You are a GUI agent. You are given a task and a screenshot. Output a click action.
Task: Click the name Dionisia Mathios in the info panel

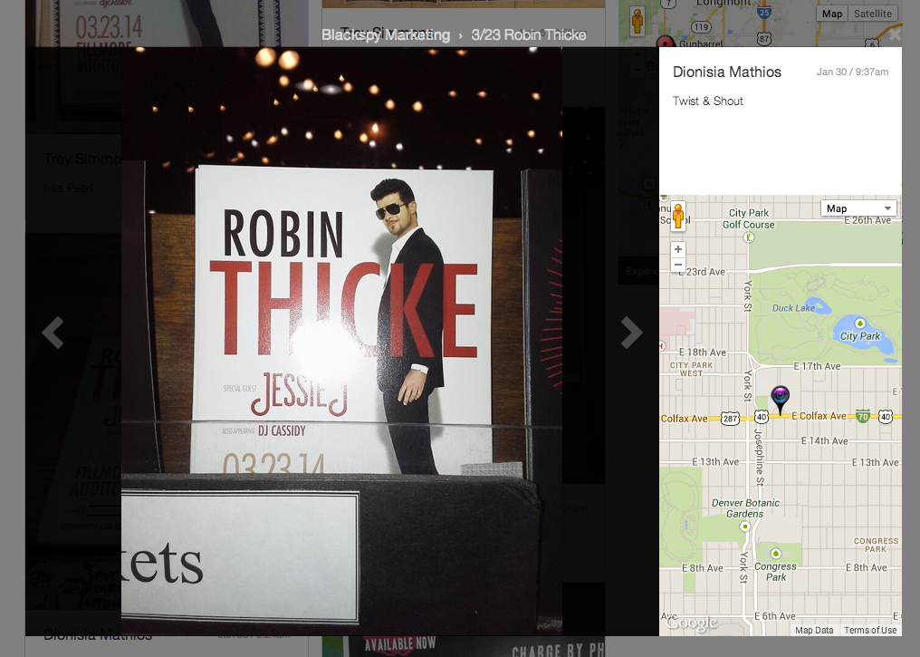[727, 72]
